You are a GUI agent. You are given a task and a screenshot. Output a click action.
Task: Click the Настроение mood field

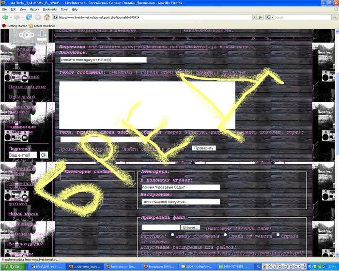pos(181,202)
